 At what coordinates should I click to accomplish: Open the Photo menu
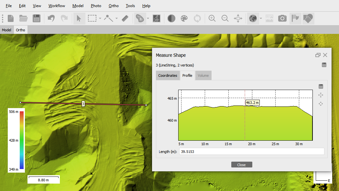pyautogui.click(x=96, y=6)
